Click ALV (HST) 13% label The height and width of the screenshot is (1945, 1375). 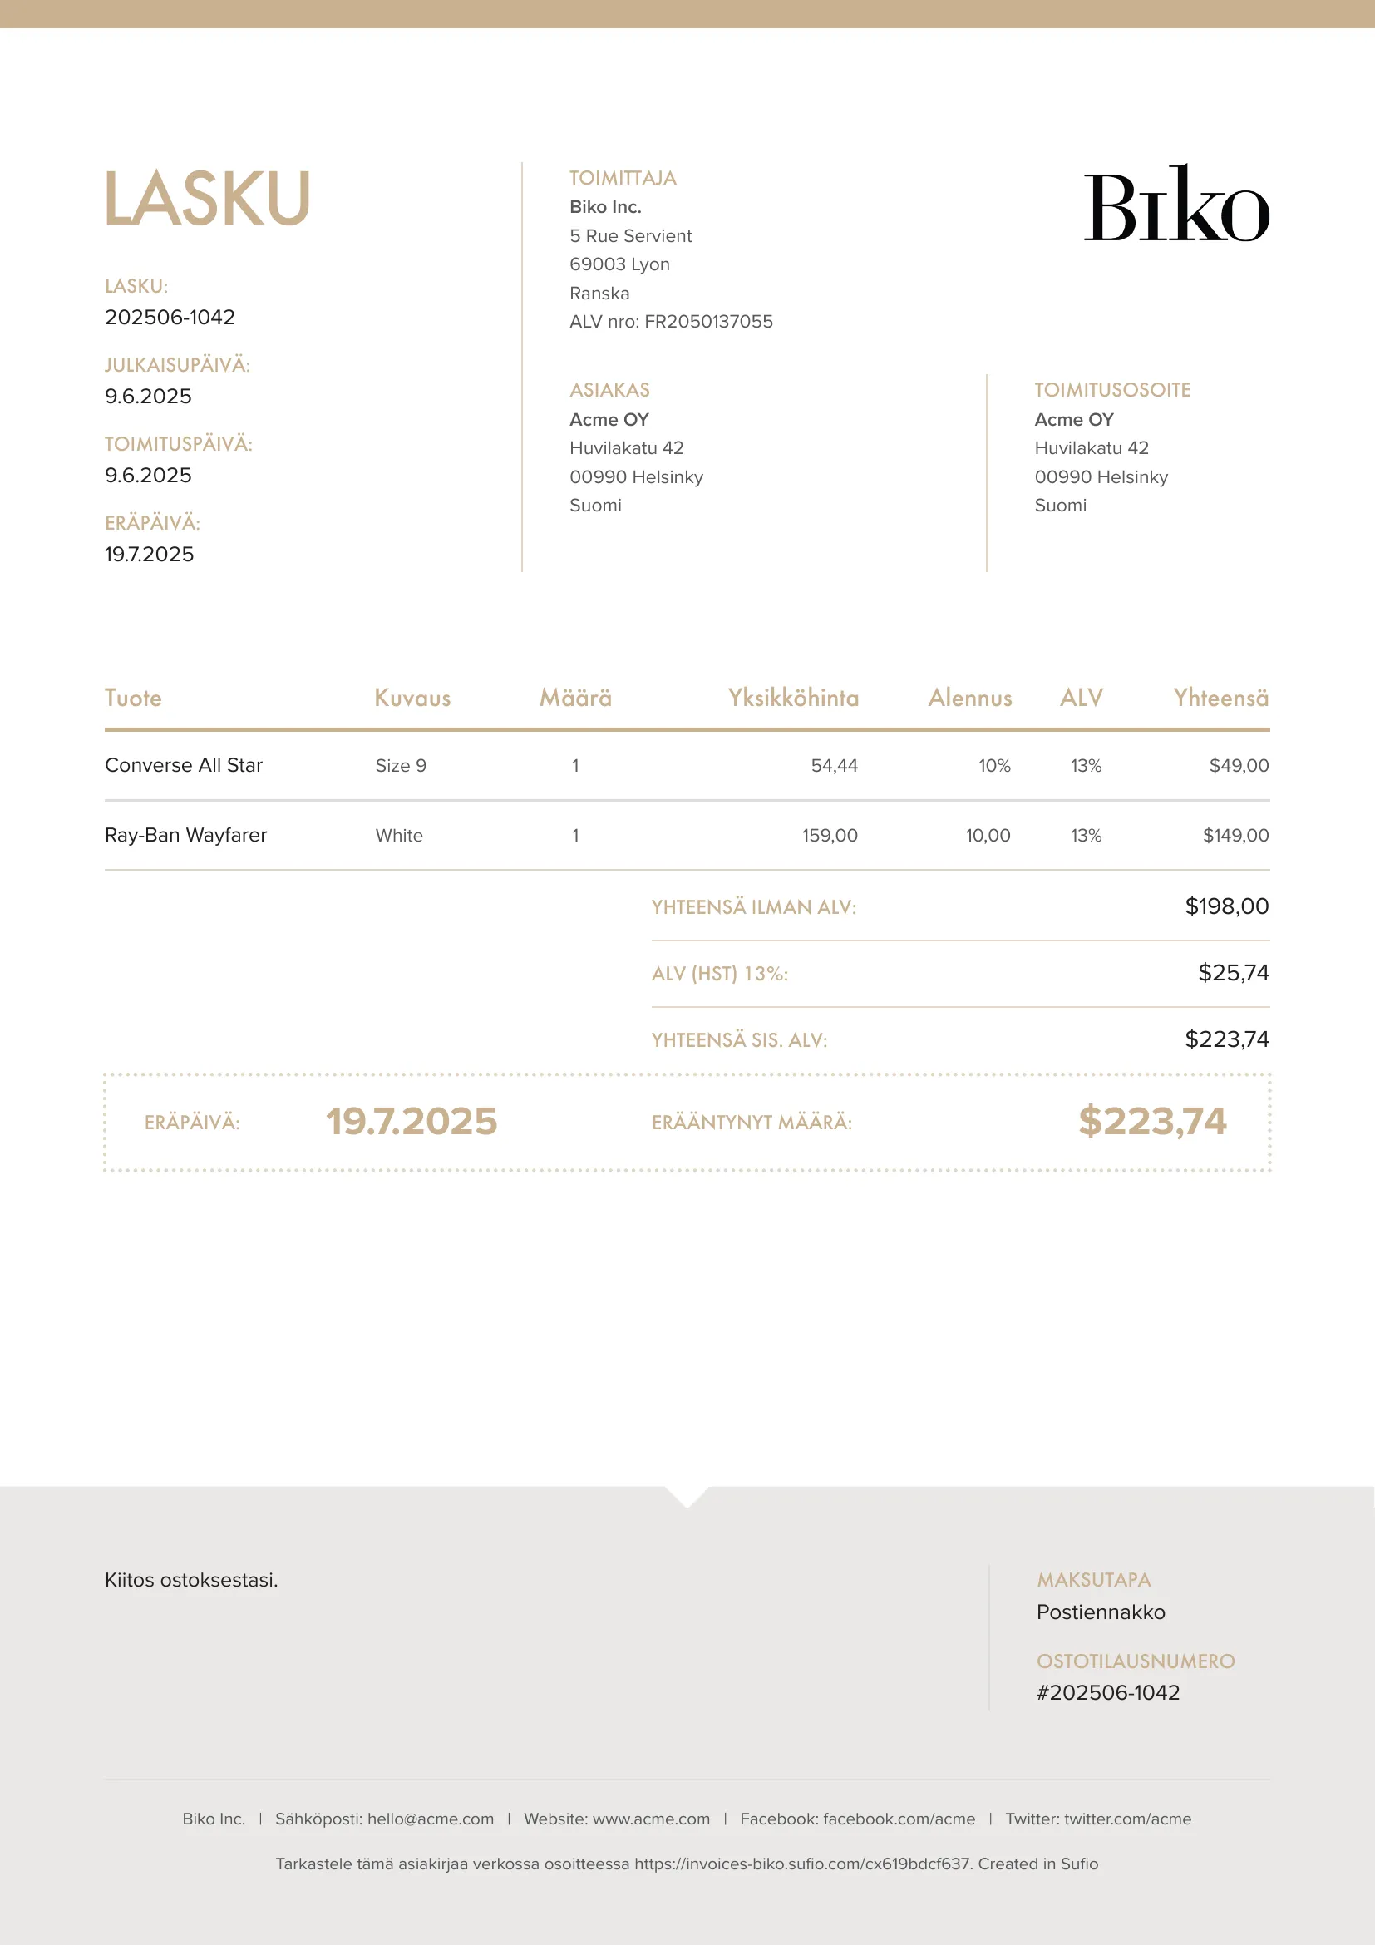[x=720, y=974]
